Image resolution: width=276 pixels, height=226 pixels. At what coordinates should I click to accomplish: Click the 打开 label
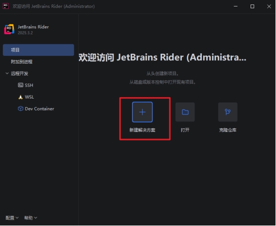(185, 130)
